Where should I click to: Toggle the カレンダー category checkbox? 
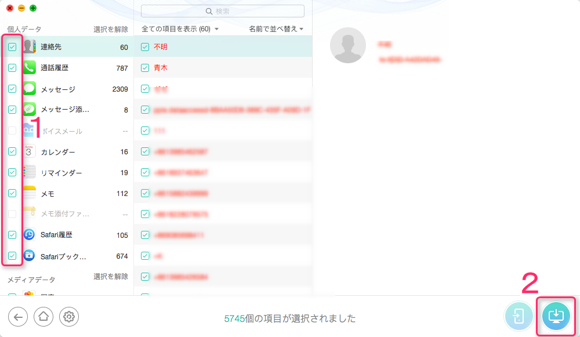click(x=12, y=151)
